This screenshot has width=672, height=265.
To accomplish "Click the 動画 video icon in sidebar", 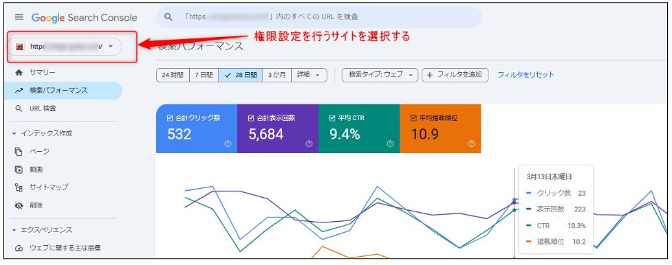I will click(x=19, y=170).
